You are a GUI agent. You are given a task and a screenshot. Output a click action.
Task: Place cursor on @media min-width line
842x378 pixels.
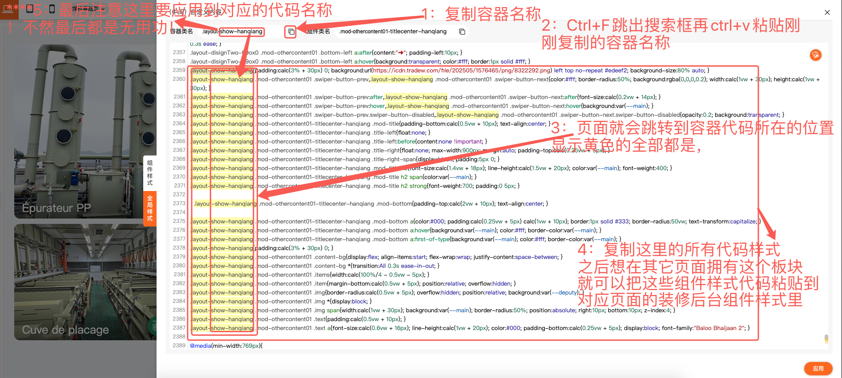(x=226, y=346)
